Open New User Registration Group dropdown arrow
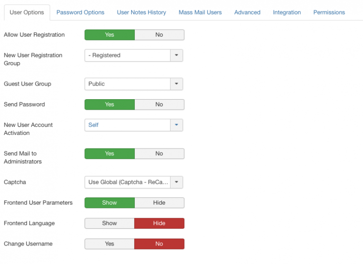Image resolution: width=363 pixels, height=264 pixels. pyautogui.click(x=177, y=55)
